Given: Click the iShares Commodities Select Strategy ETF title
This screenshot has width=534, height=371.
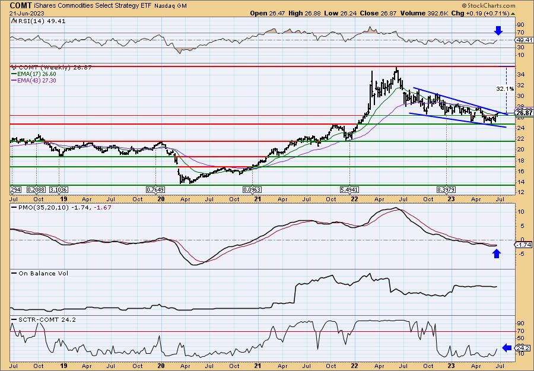Looking at the screenshot, I should point(93,6).
